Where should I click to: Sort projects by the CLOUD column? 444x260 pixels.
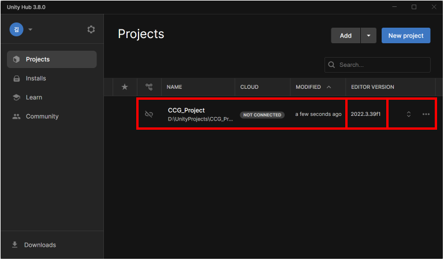[249, 86]
